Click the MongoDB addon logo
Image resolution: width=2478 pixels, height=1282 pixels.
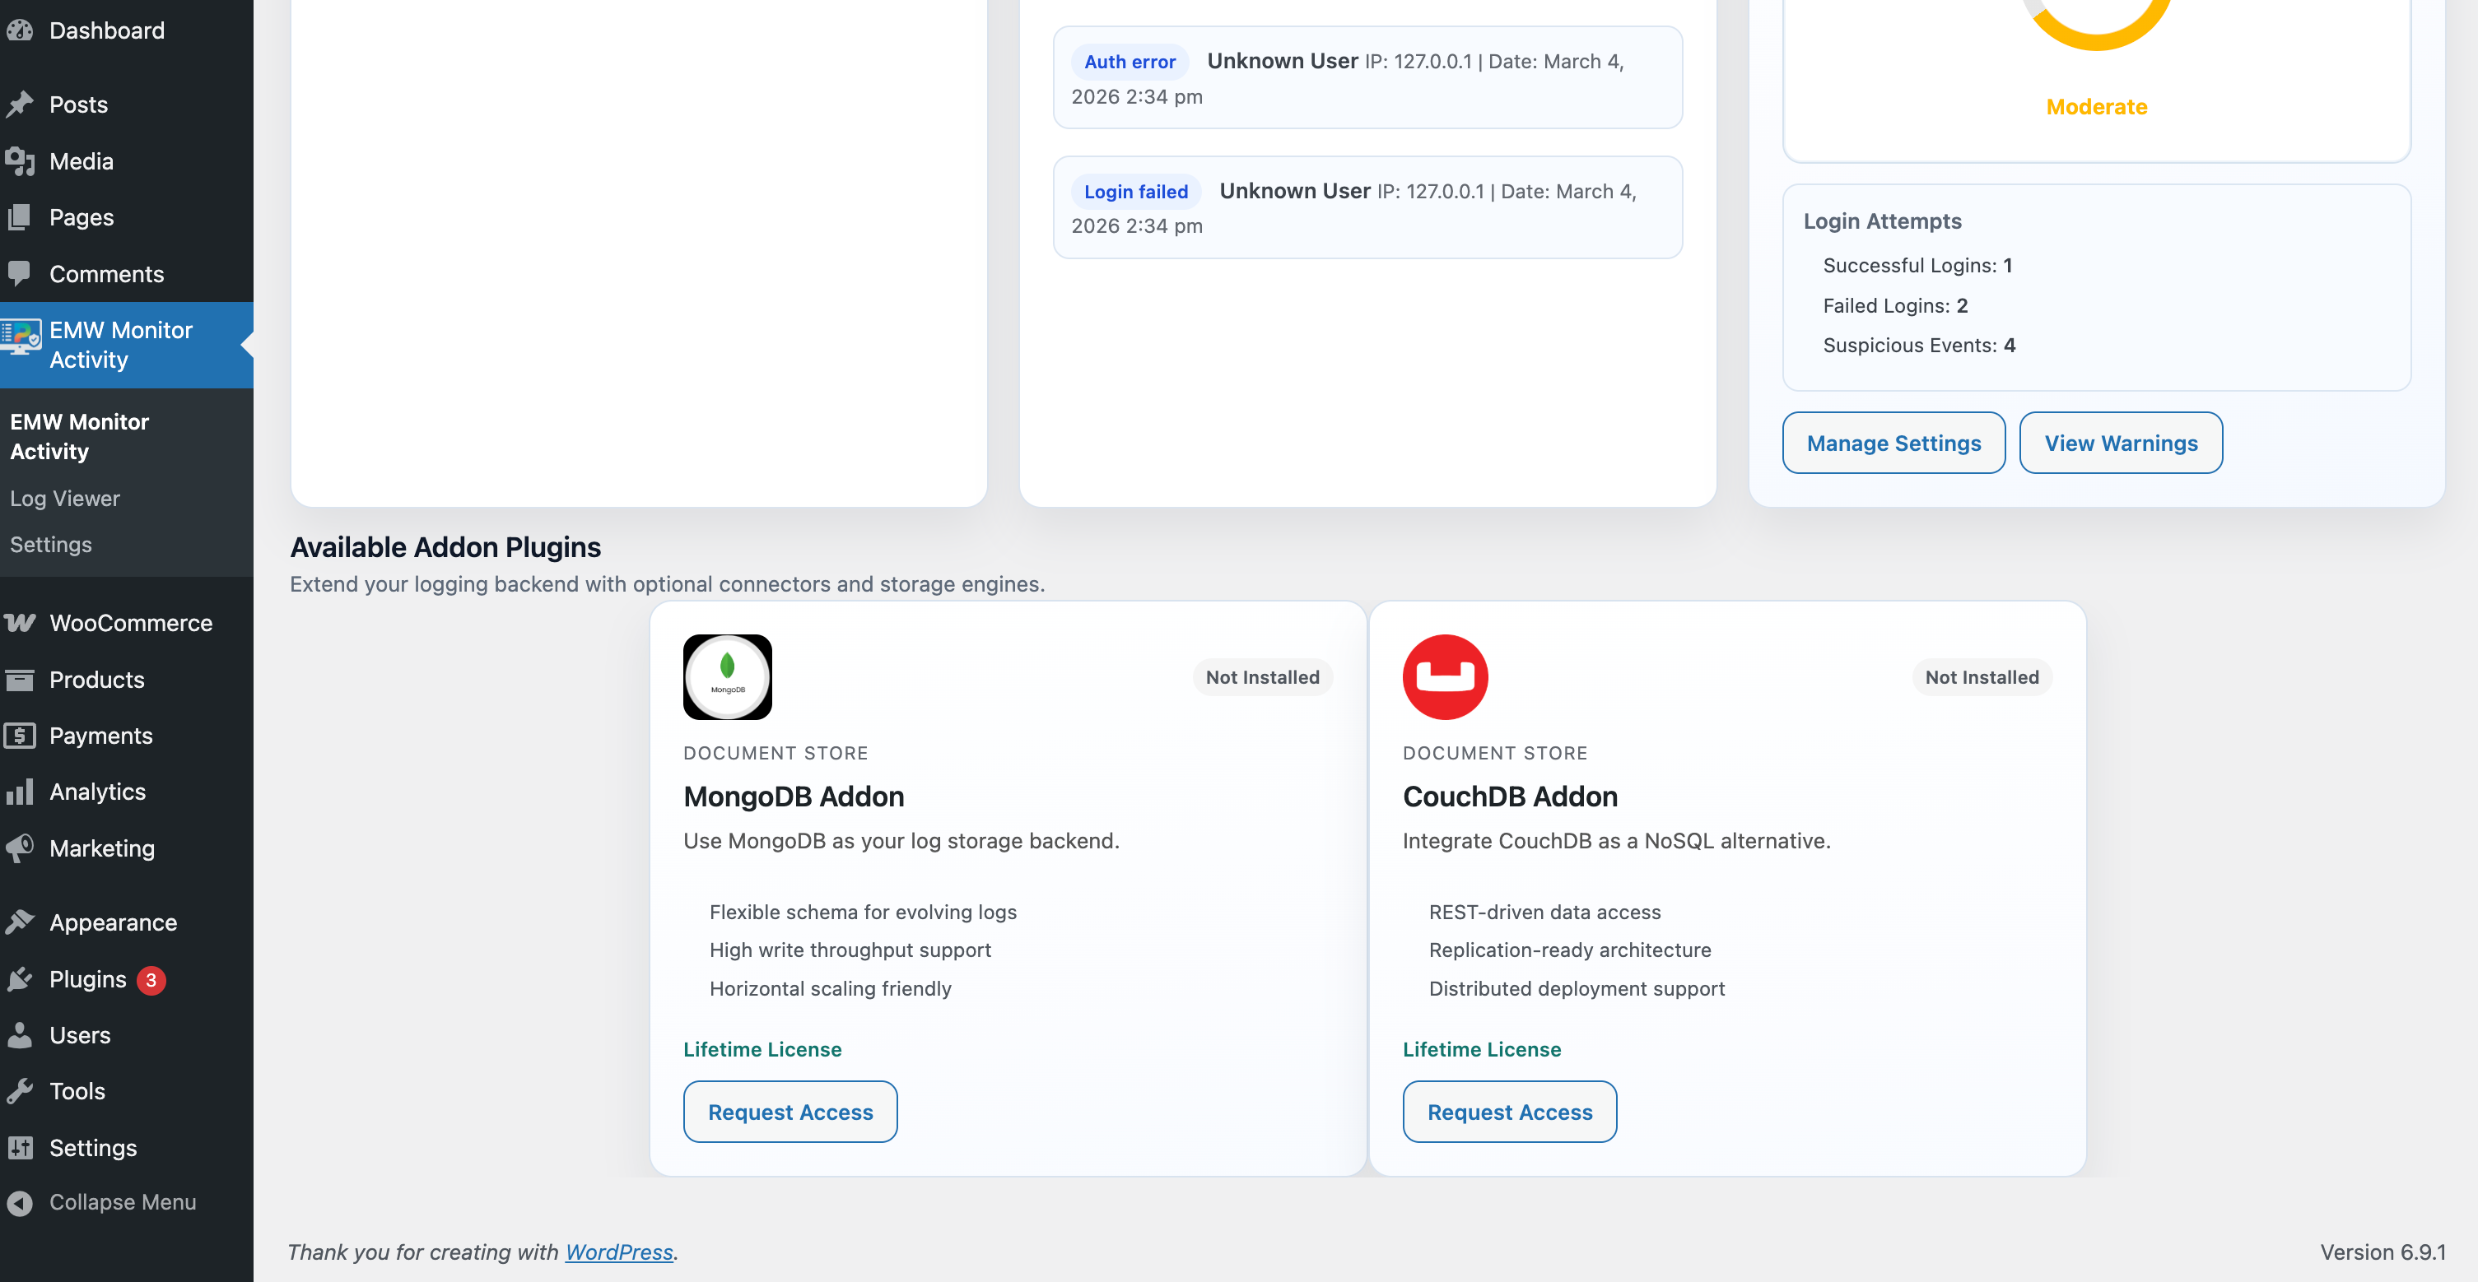tap(727, 676)
